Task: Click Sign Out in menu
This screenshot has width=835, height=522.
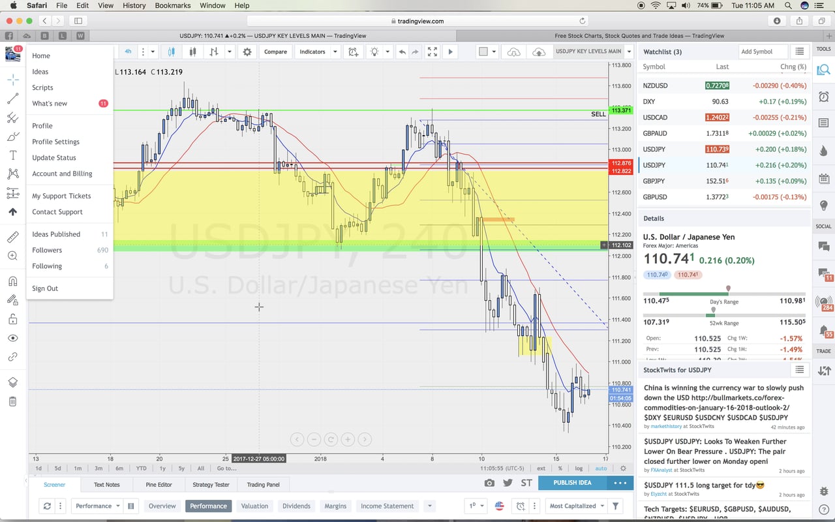Action: pyautogui.click(x=45, y=288)
